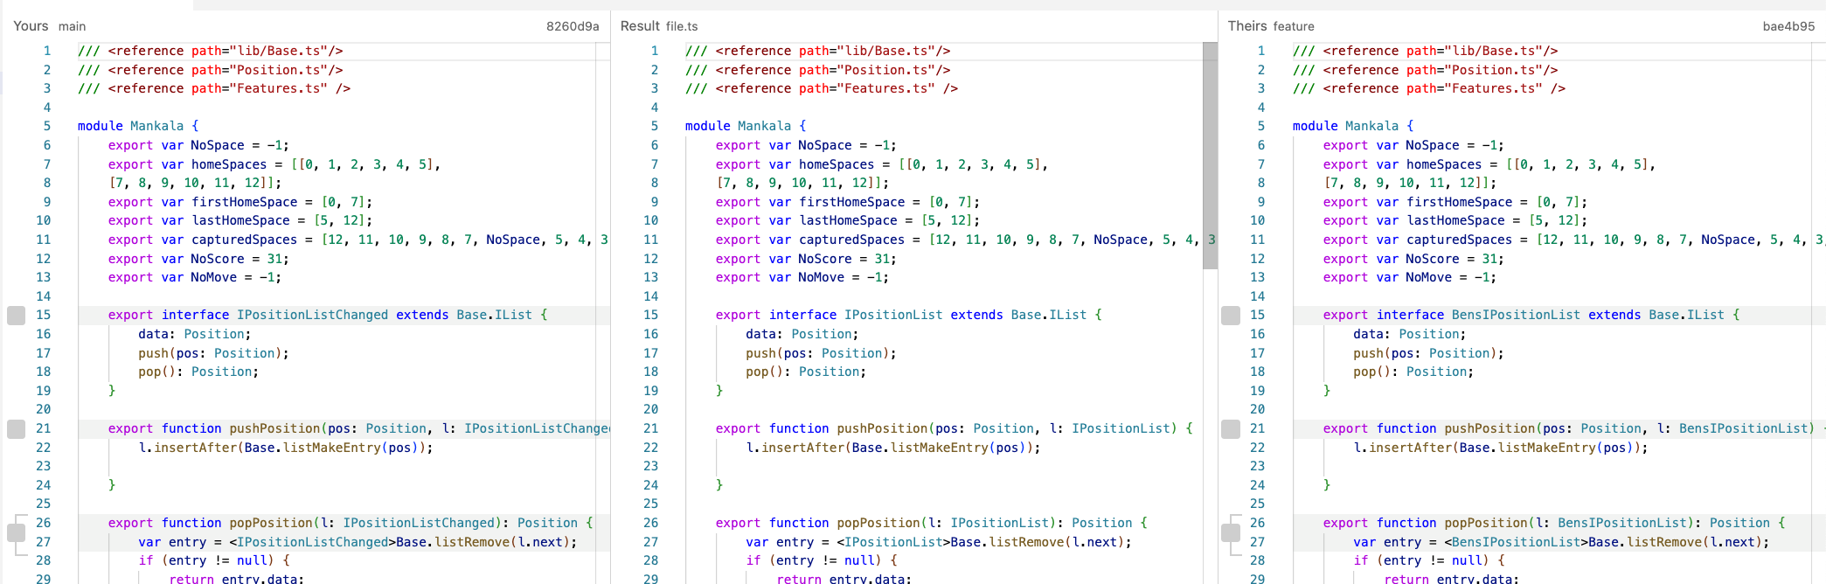Screen dimensions: 1826x584
Task: Click "Features.ts" reference path in Theirs pane
Action: (1493, 88)
